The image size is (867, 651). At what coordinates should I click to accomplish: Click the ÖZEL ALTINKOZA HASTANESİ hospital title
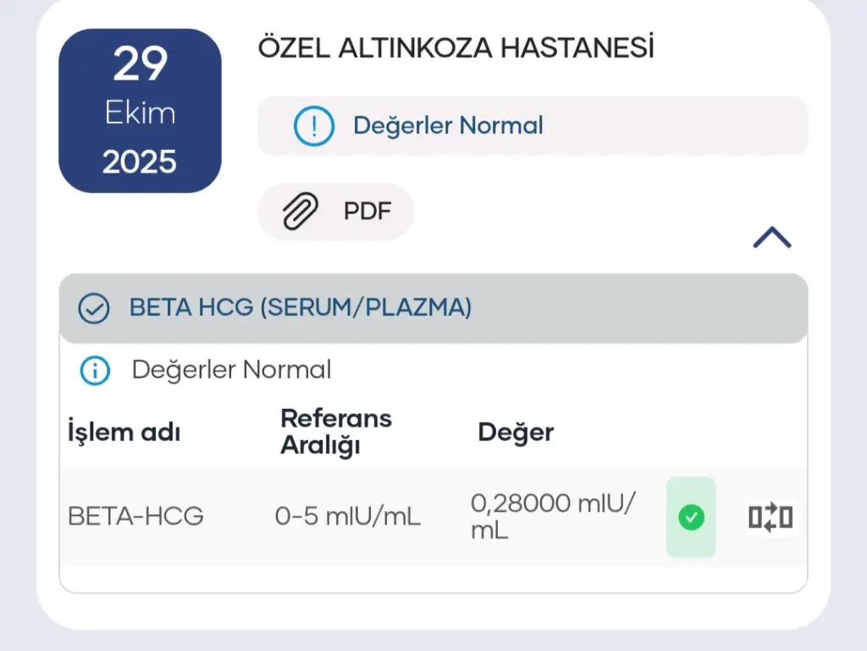[456, 48]
